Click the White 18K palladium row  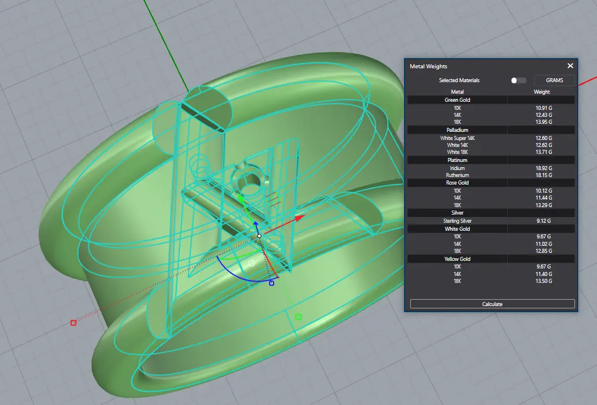click(457, 152)
